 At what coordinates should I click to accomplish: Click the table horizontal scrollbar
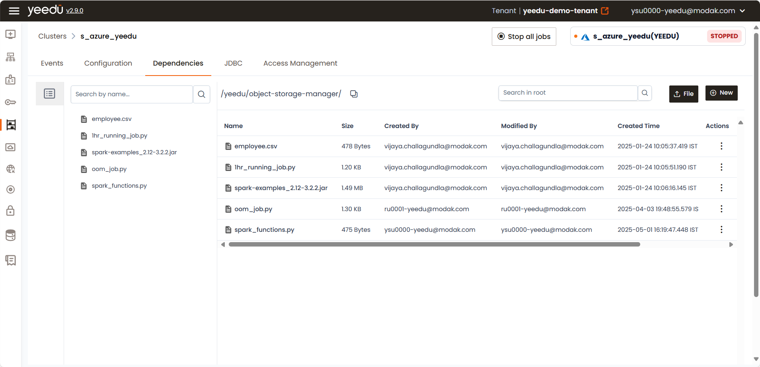(x=435, y=245)
